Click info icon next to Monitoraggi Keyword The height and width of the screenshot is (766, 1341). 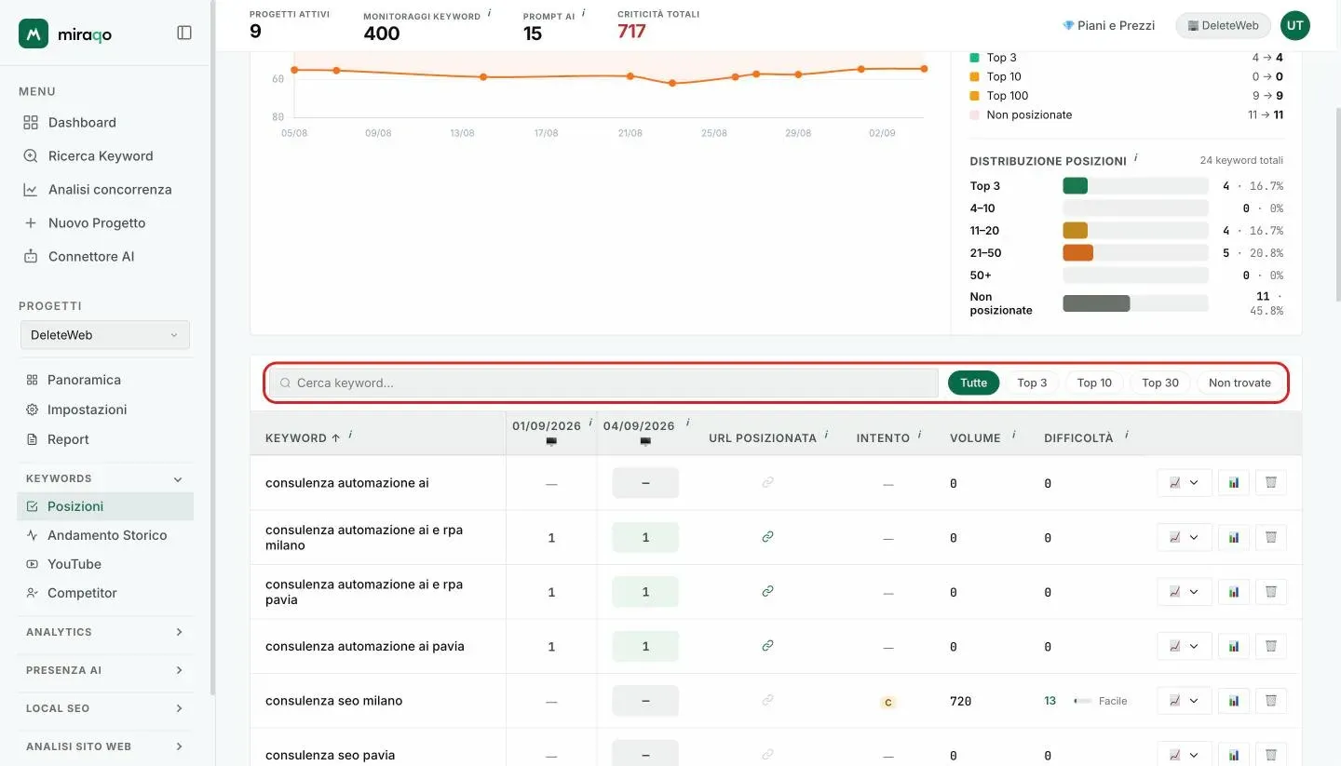coord(490,14)
